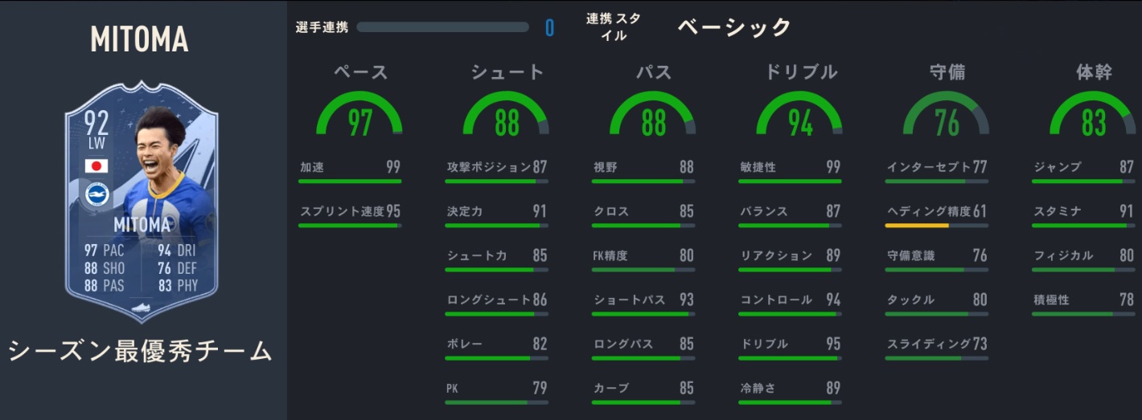Viewport: 1142px width, 420px height.
Task: Click the Brighton club badge icon
Action: 97,194
